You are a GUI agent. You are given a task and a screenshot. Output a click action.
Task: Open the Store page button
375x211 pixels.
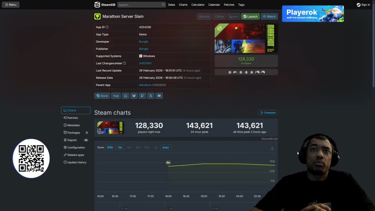(102, 96)
